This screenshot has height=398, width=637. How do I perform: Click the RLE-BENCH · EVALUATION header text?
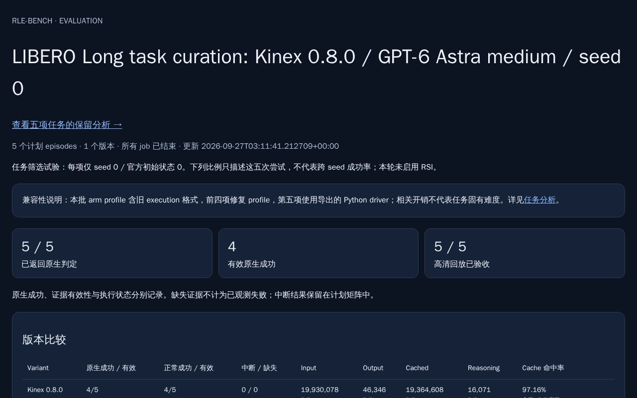pyautogui.click(x=57, y=21)
